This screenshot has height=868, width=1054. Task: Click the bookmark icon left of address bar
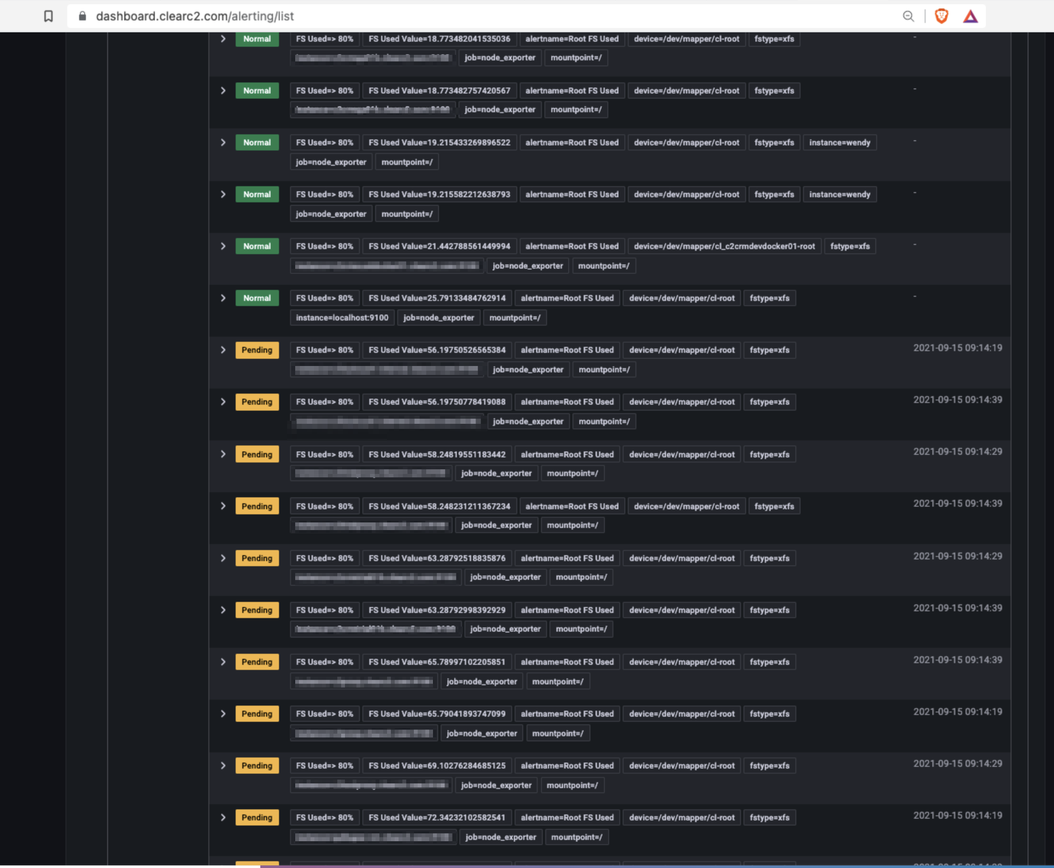tap(48, 16)
